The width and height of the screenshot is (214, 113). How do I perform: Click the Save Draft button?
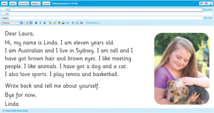(24, 3)
